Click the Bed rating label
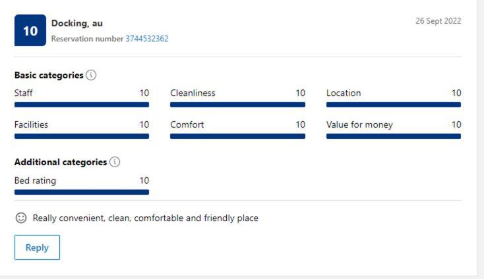This screenshot has height=279, width=484. tap(35, 180)
